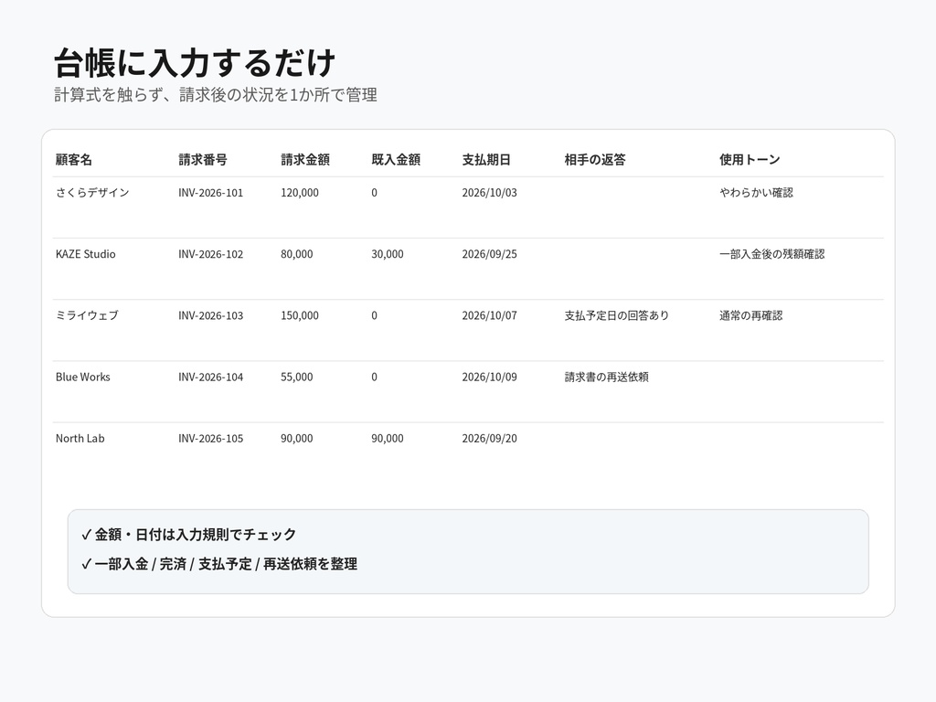
Task: Click invoice number INV-2026-103
Action: pos(211,315)
